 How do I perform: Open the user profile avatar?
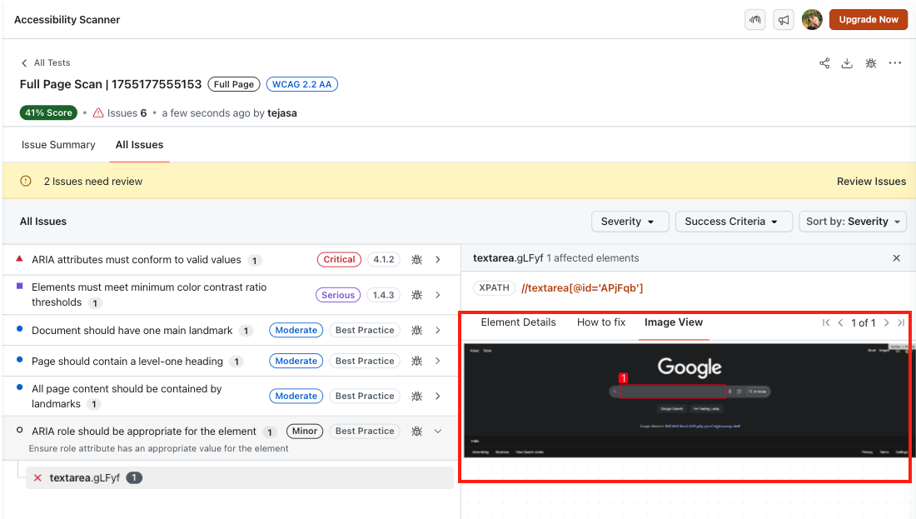[812, 20]
